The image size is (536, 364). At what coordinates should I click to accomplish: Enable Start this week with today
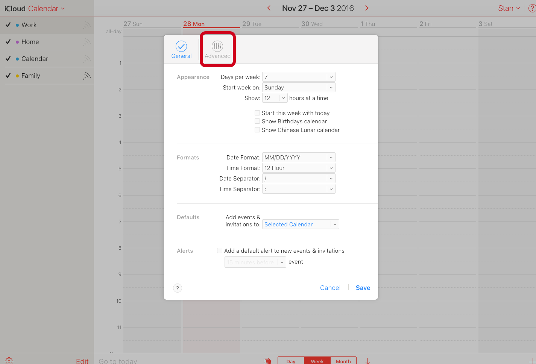[x=257, y=112]
